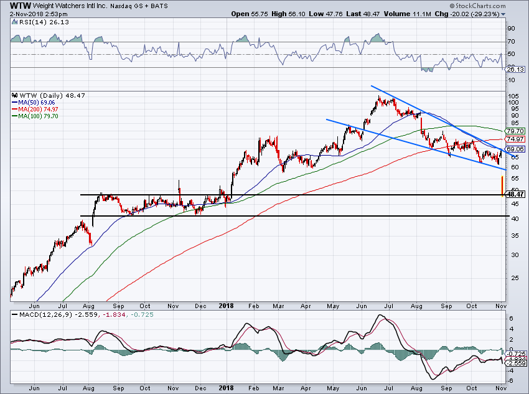Image resolution: width=529 pixels, height=394 pixels.
Task: Click the 2-Nov-2018 2:53pm timestamp
Action: pos(39,14)
